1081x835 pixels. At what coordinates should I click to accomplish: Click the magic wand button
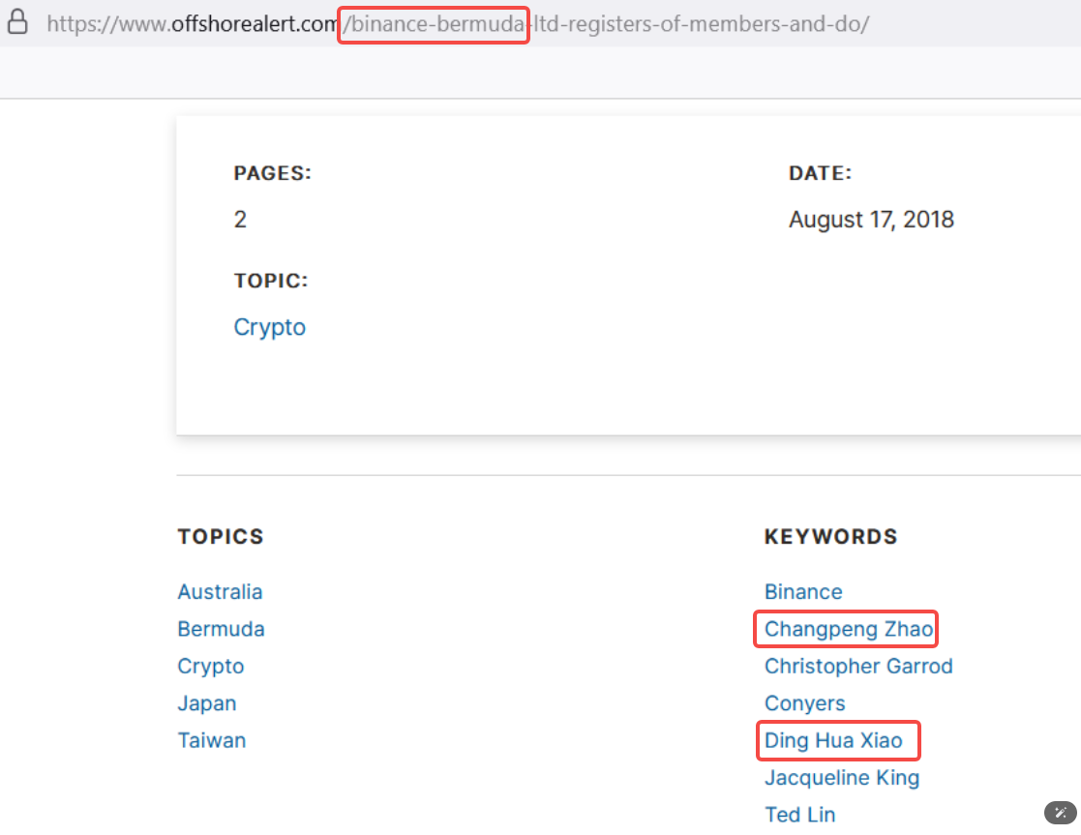pyautogui.click(x=1060, y=812)
